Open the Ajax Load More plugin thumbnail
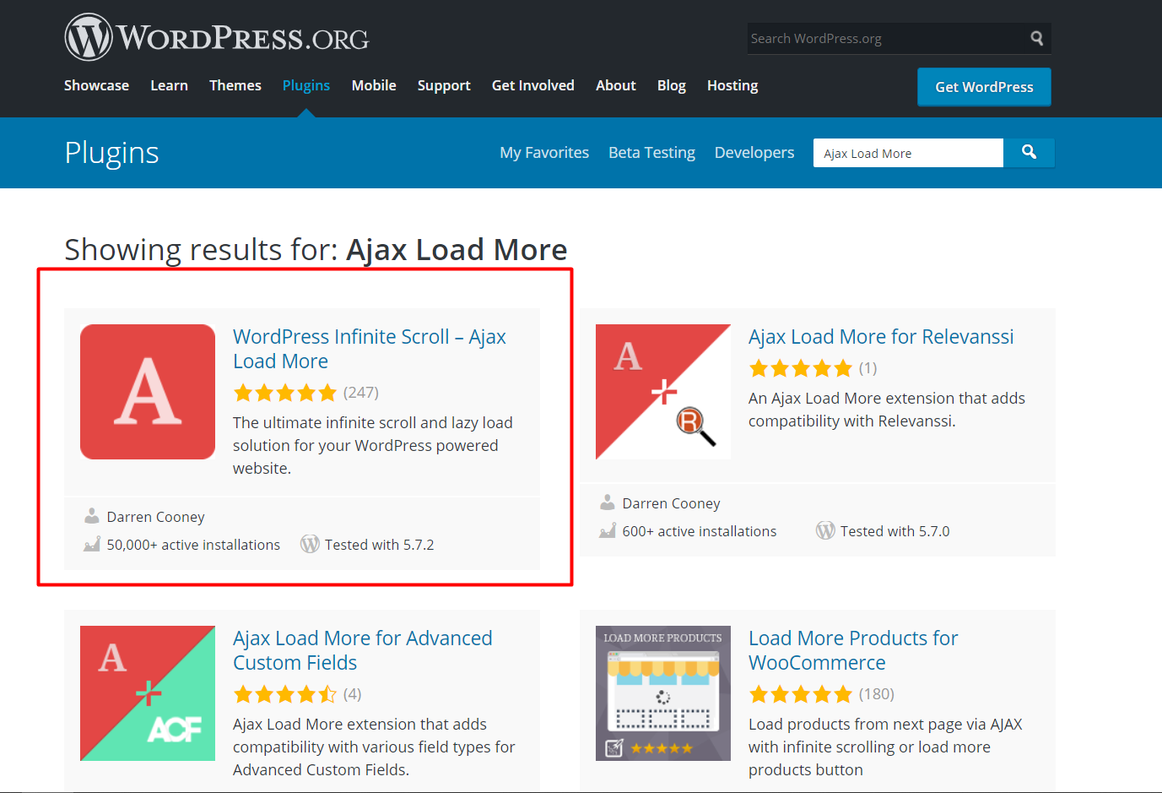This screenshot has width=1162, height=793. point(147,391)
